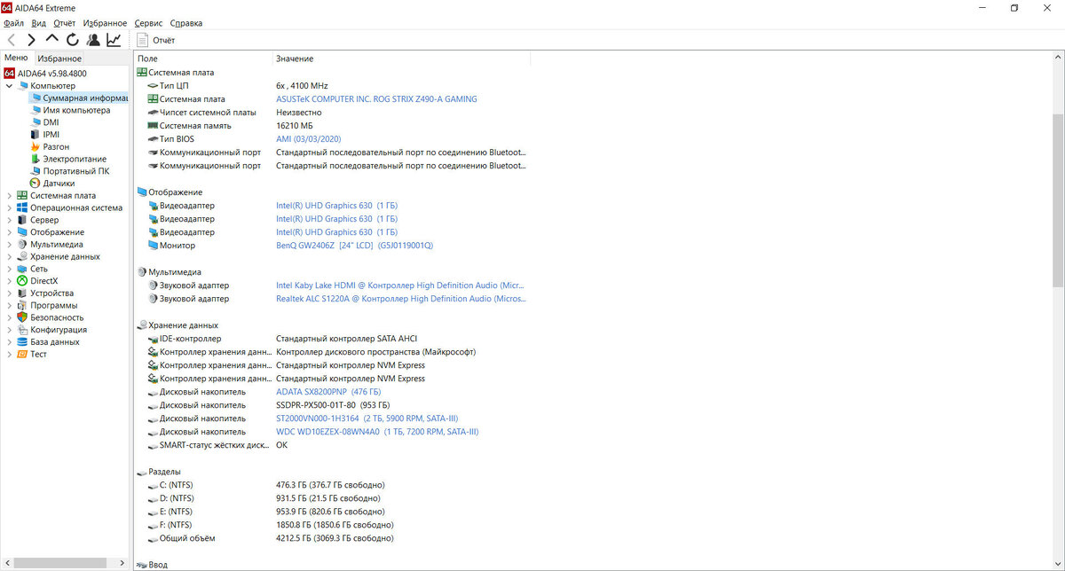Expand the Программы tree node
Screen dimensions: 1065x571
tap(9, 305)
